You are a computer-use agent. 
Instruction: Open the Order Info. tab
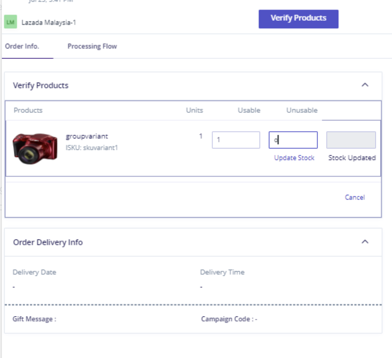click(22, 46)
